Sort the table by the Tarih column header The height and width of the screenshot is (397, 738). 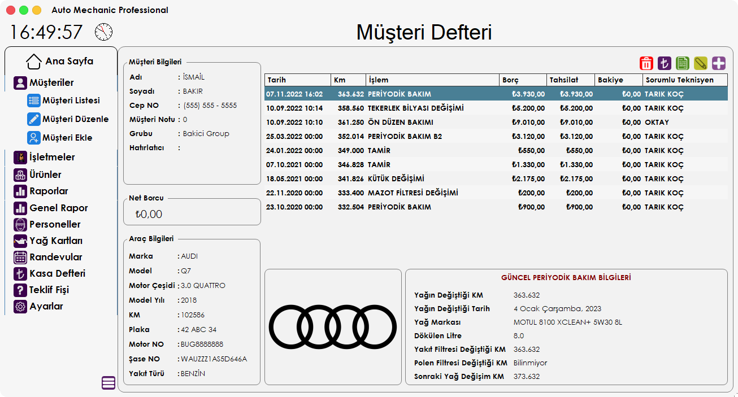298,80
